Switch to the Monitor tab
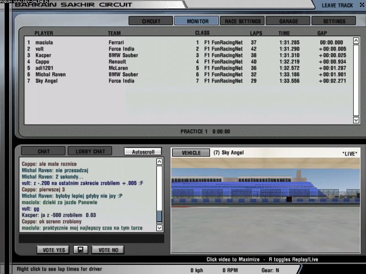Screen dimensions: 366x274 click(197, 21)
